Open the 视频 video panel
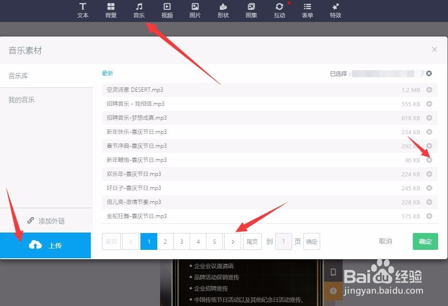448x306 pixels. [167, 10]
